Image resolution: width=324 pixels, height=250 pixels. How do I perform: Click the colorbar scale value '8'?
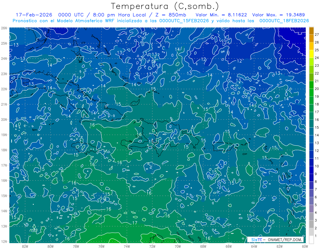click(x=316, y=181)
